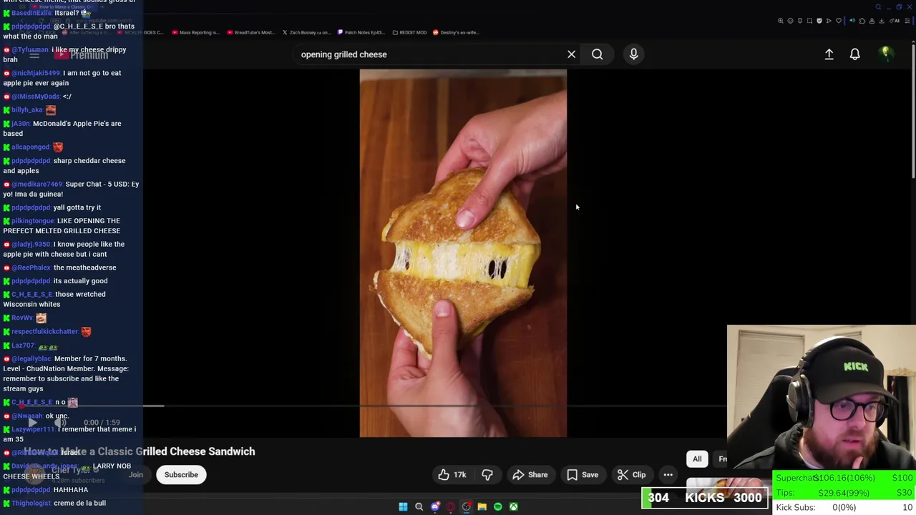
Task: Open the 'Destiny's ex-wife...' bookmark
Action: pyautogui.click(x=456, y=32)
